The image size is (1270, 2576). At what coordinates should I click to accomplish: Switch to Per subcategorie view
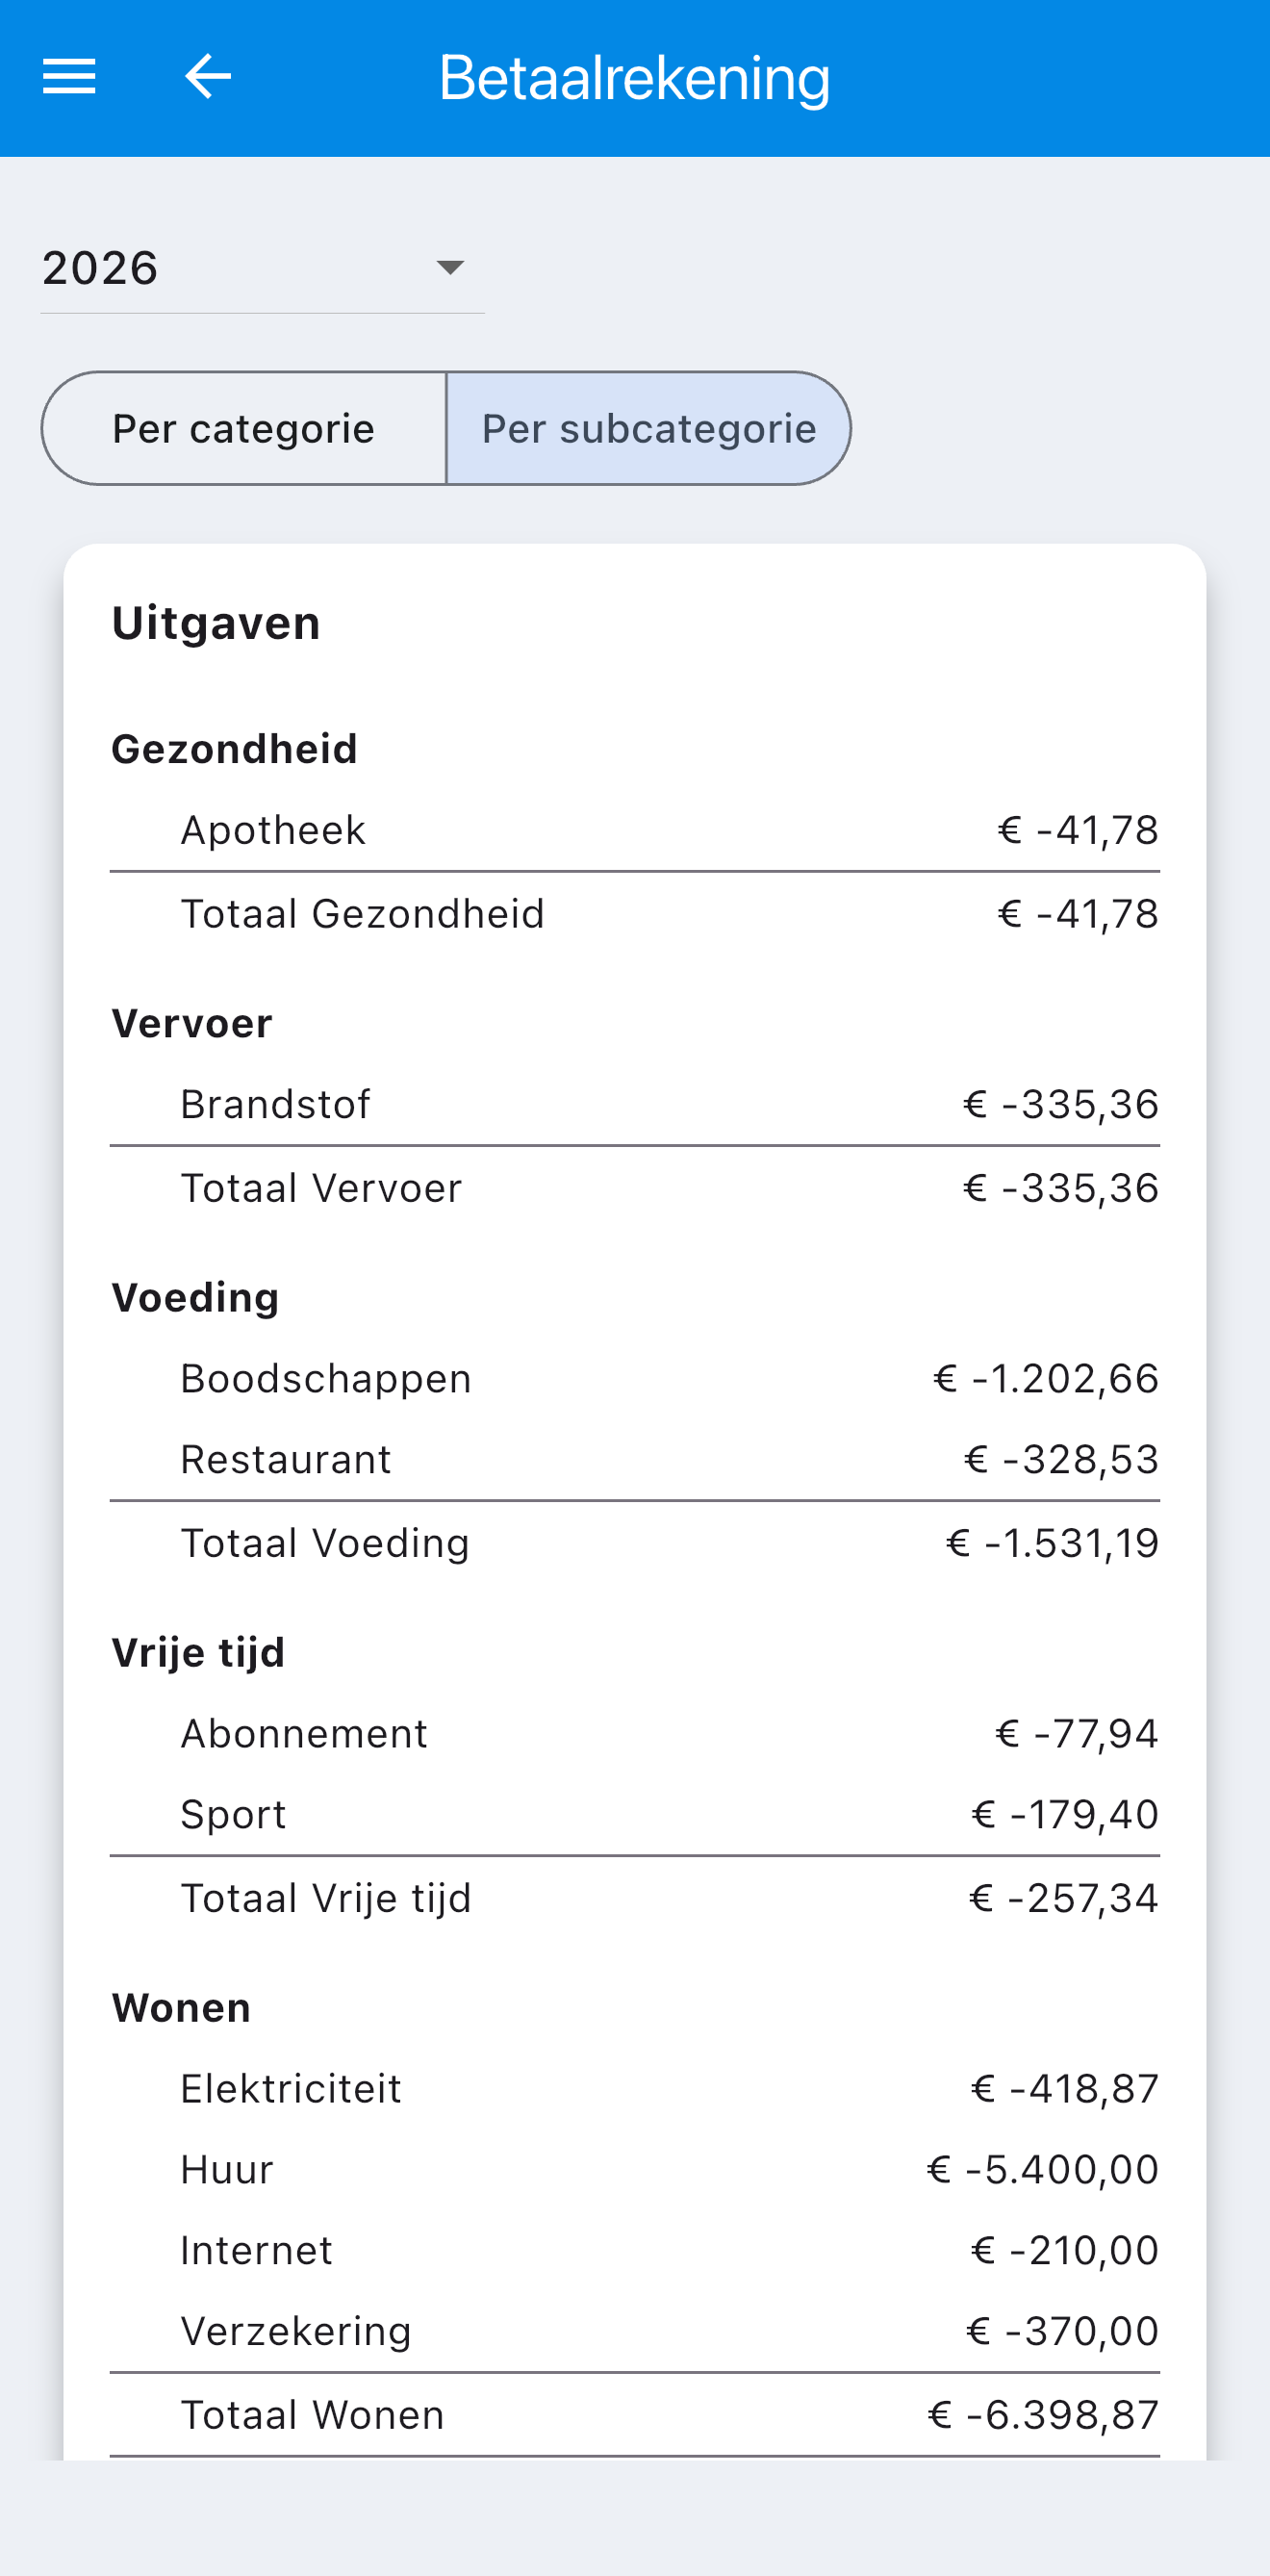point(649,428)
